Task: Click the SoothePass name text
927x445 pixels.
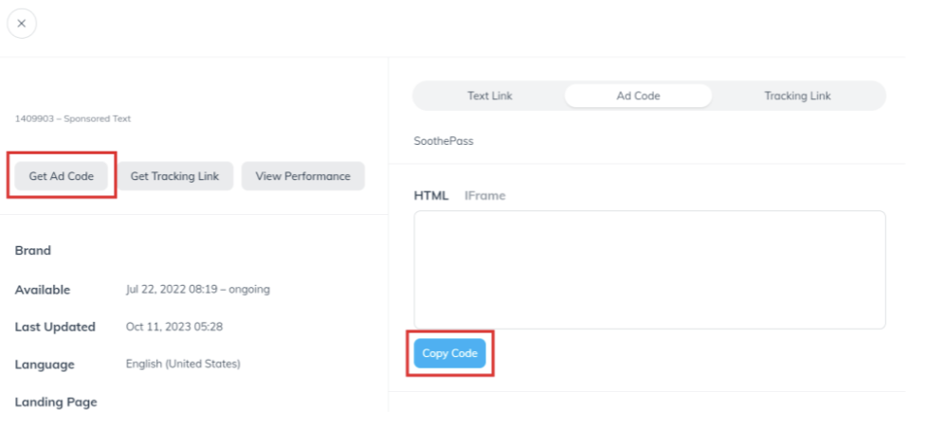Action: 444,141
